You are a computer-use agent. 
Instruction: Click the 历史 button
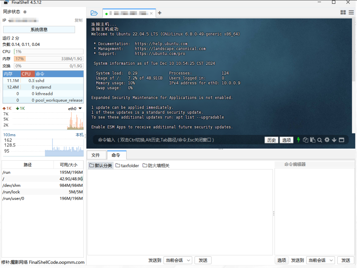click(271, 140)
